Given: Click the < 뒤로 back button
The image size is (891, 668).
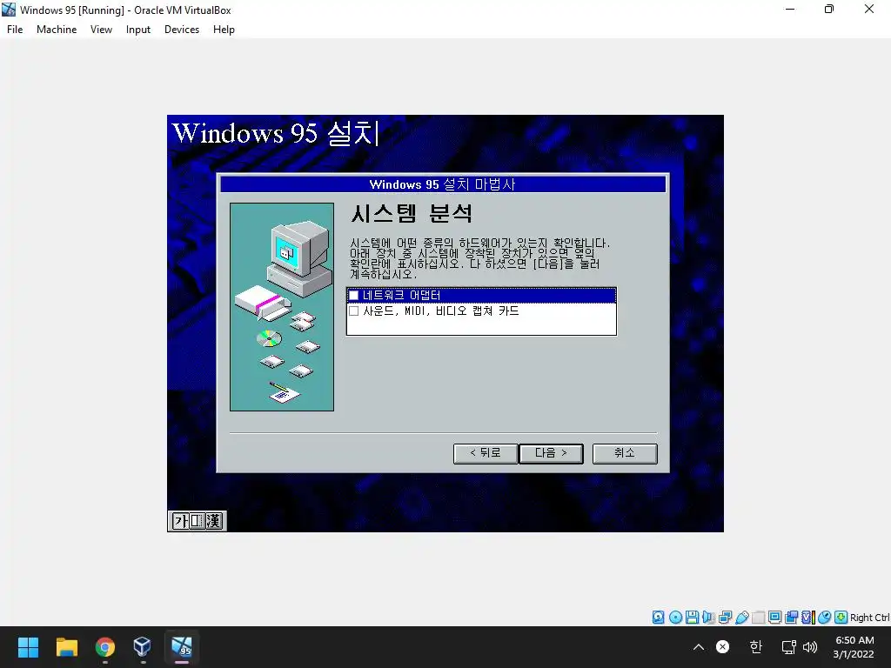Looking at the screenshot, I should (486, 453).
